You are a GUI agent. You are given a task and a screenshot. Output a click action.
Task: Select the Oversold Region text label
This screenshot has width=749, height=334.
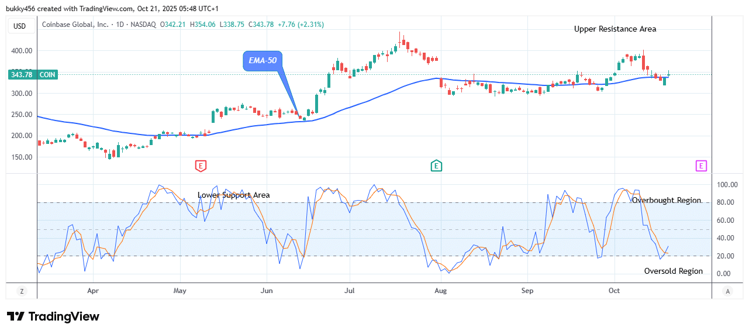[x=673, y=271]
